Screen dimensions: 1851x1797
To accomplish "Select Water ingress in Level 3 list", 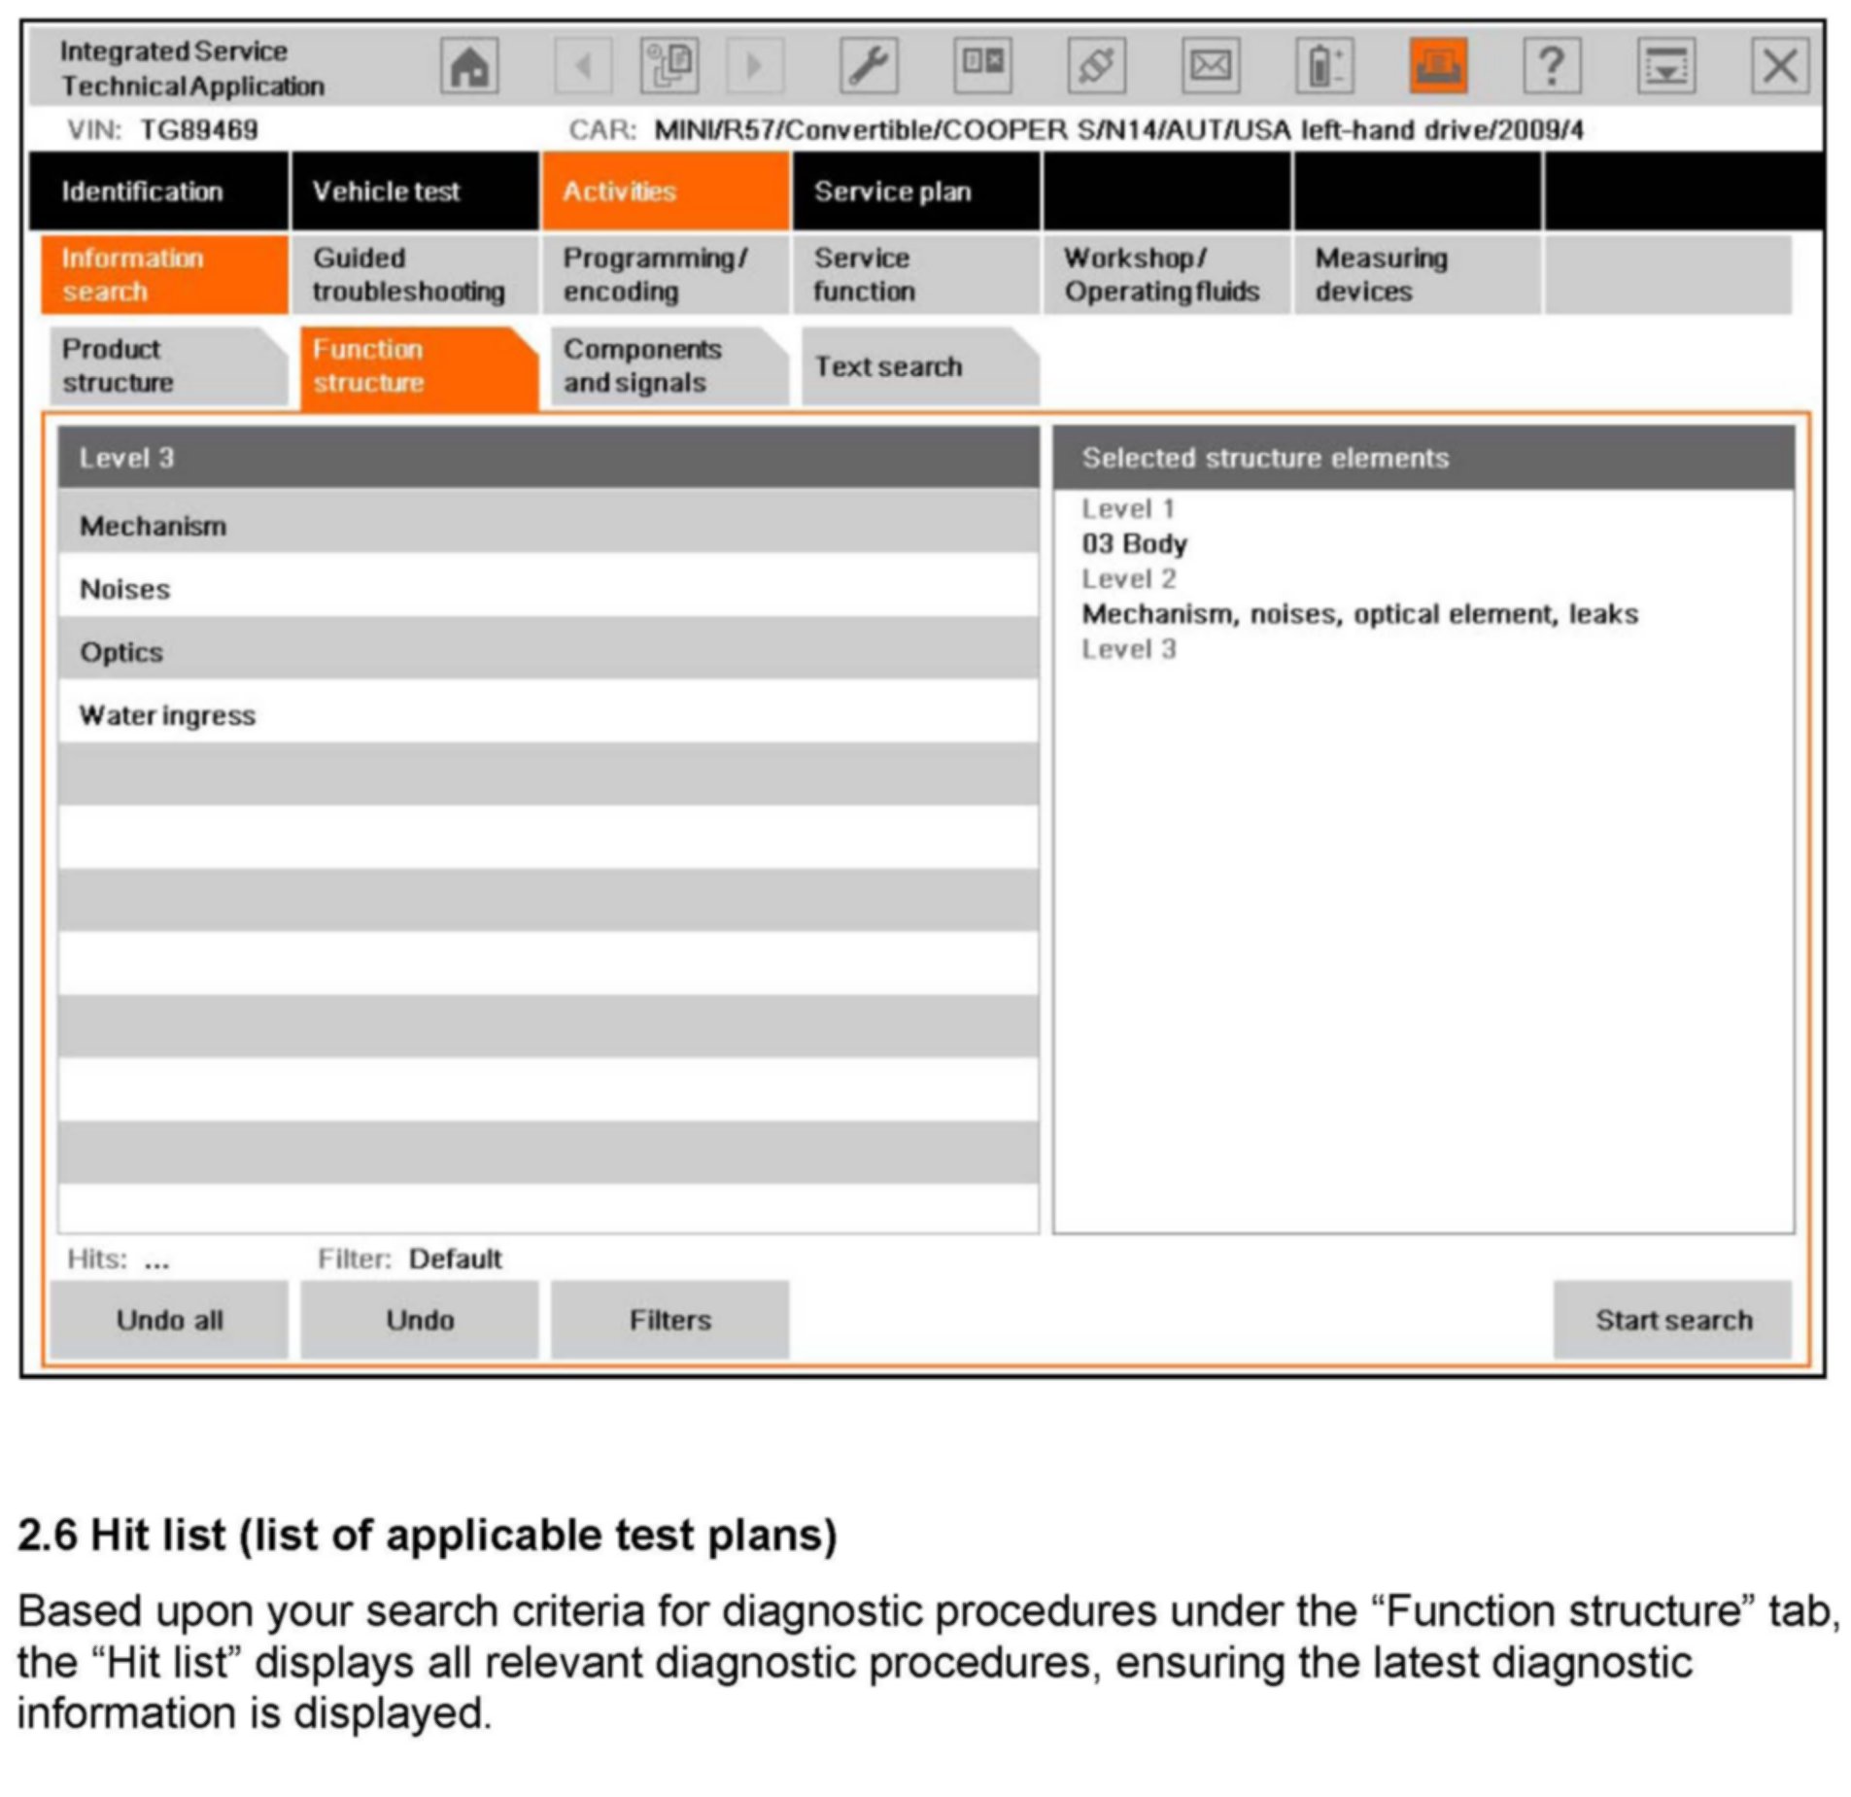I will (547, 715).
